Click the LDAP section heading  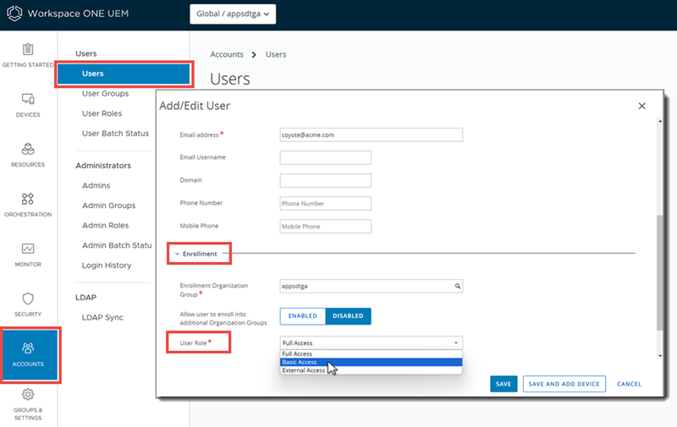(x=86, y=298)
